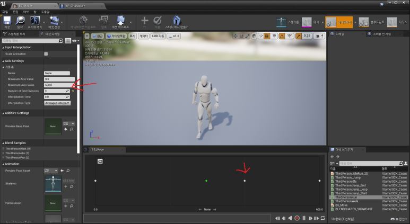The image size is (410, 224).
Task: Open the Asset menu
Action: (26, 12)
